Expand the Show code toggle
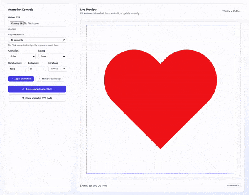Image resolution: width=249 pixels, height=195 pixels. click(233, 185)
